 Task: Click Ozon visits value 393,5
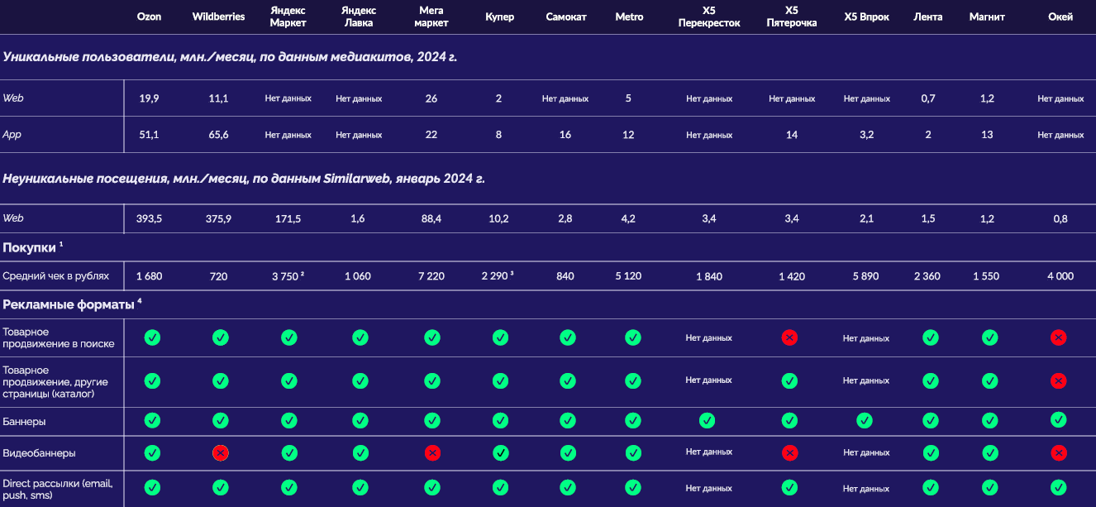pyautogui.click(x=149, y=218)
